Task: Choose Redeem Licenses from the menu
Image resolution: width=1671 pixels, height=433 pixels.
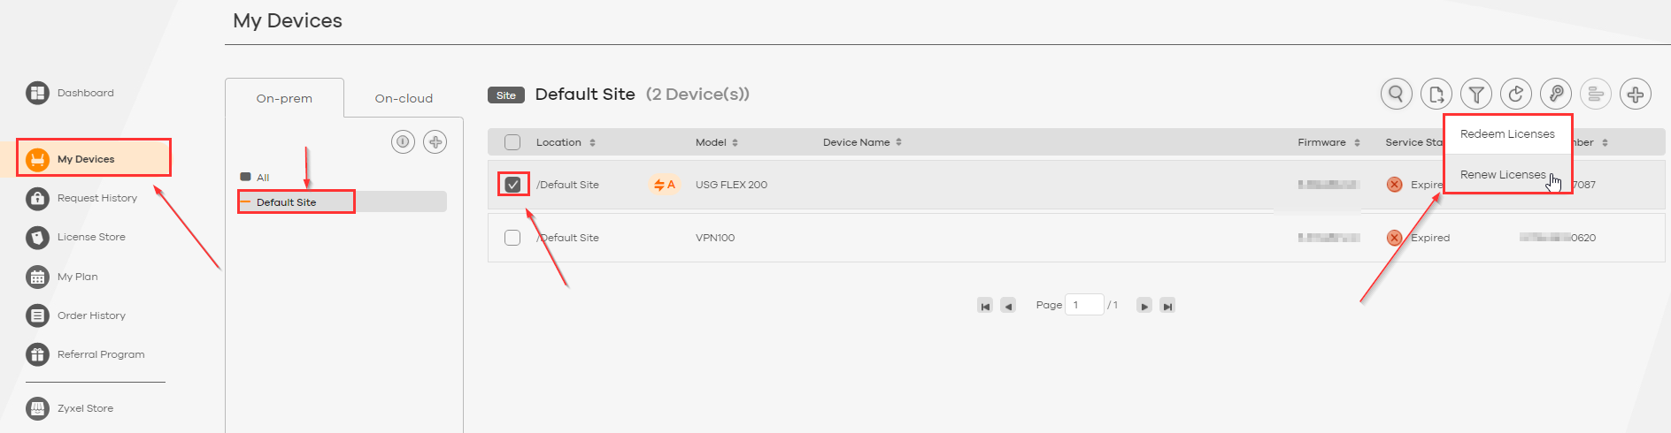Action: tap(1507, 134)
